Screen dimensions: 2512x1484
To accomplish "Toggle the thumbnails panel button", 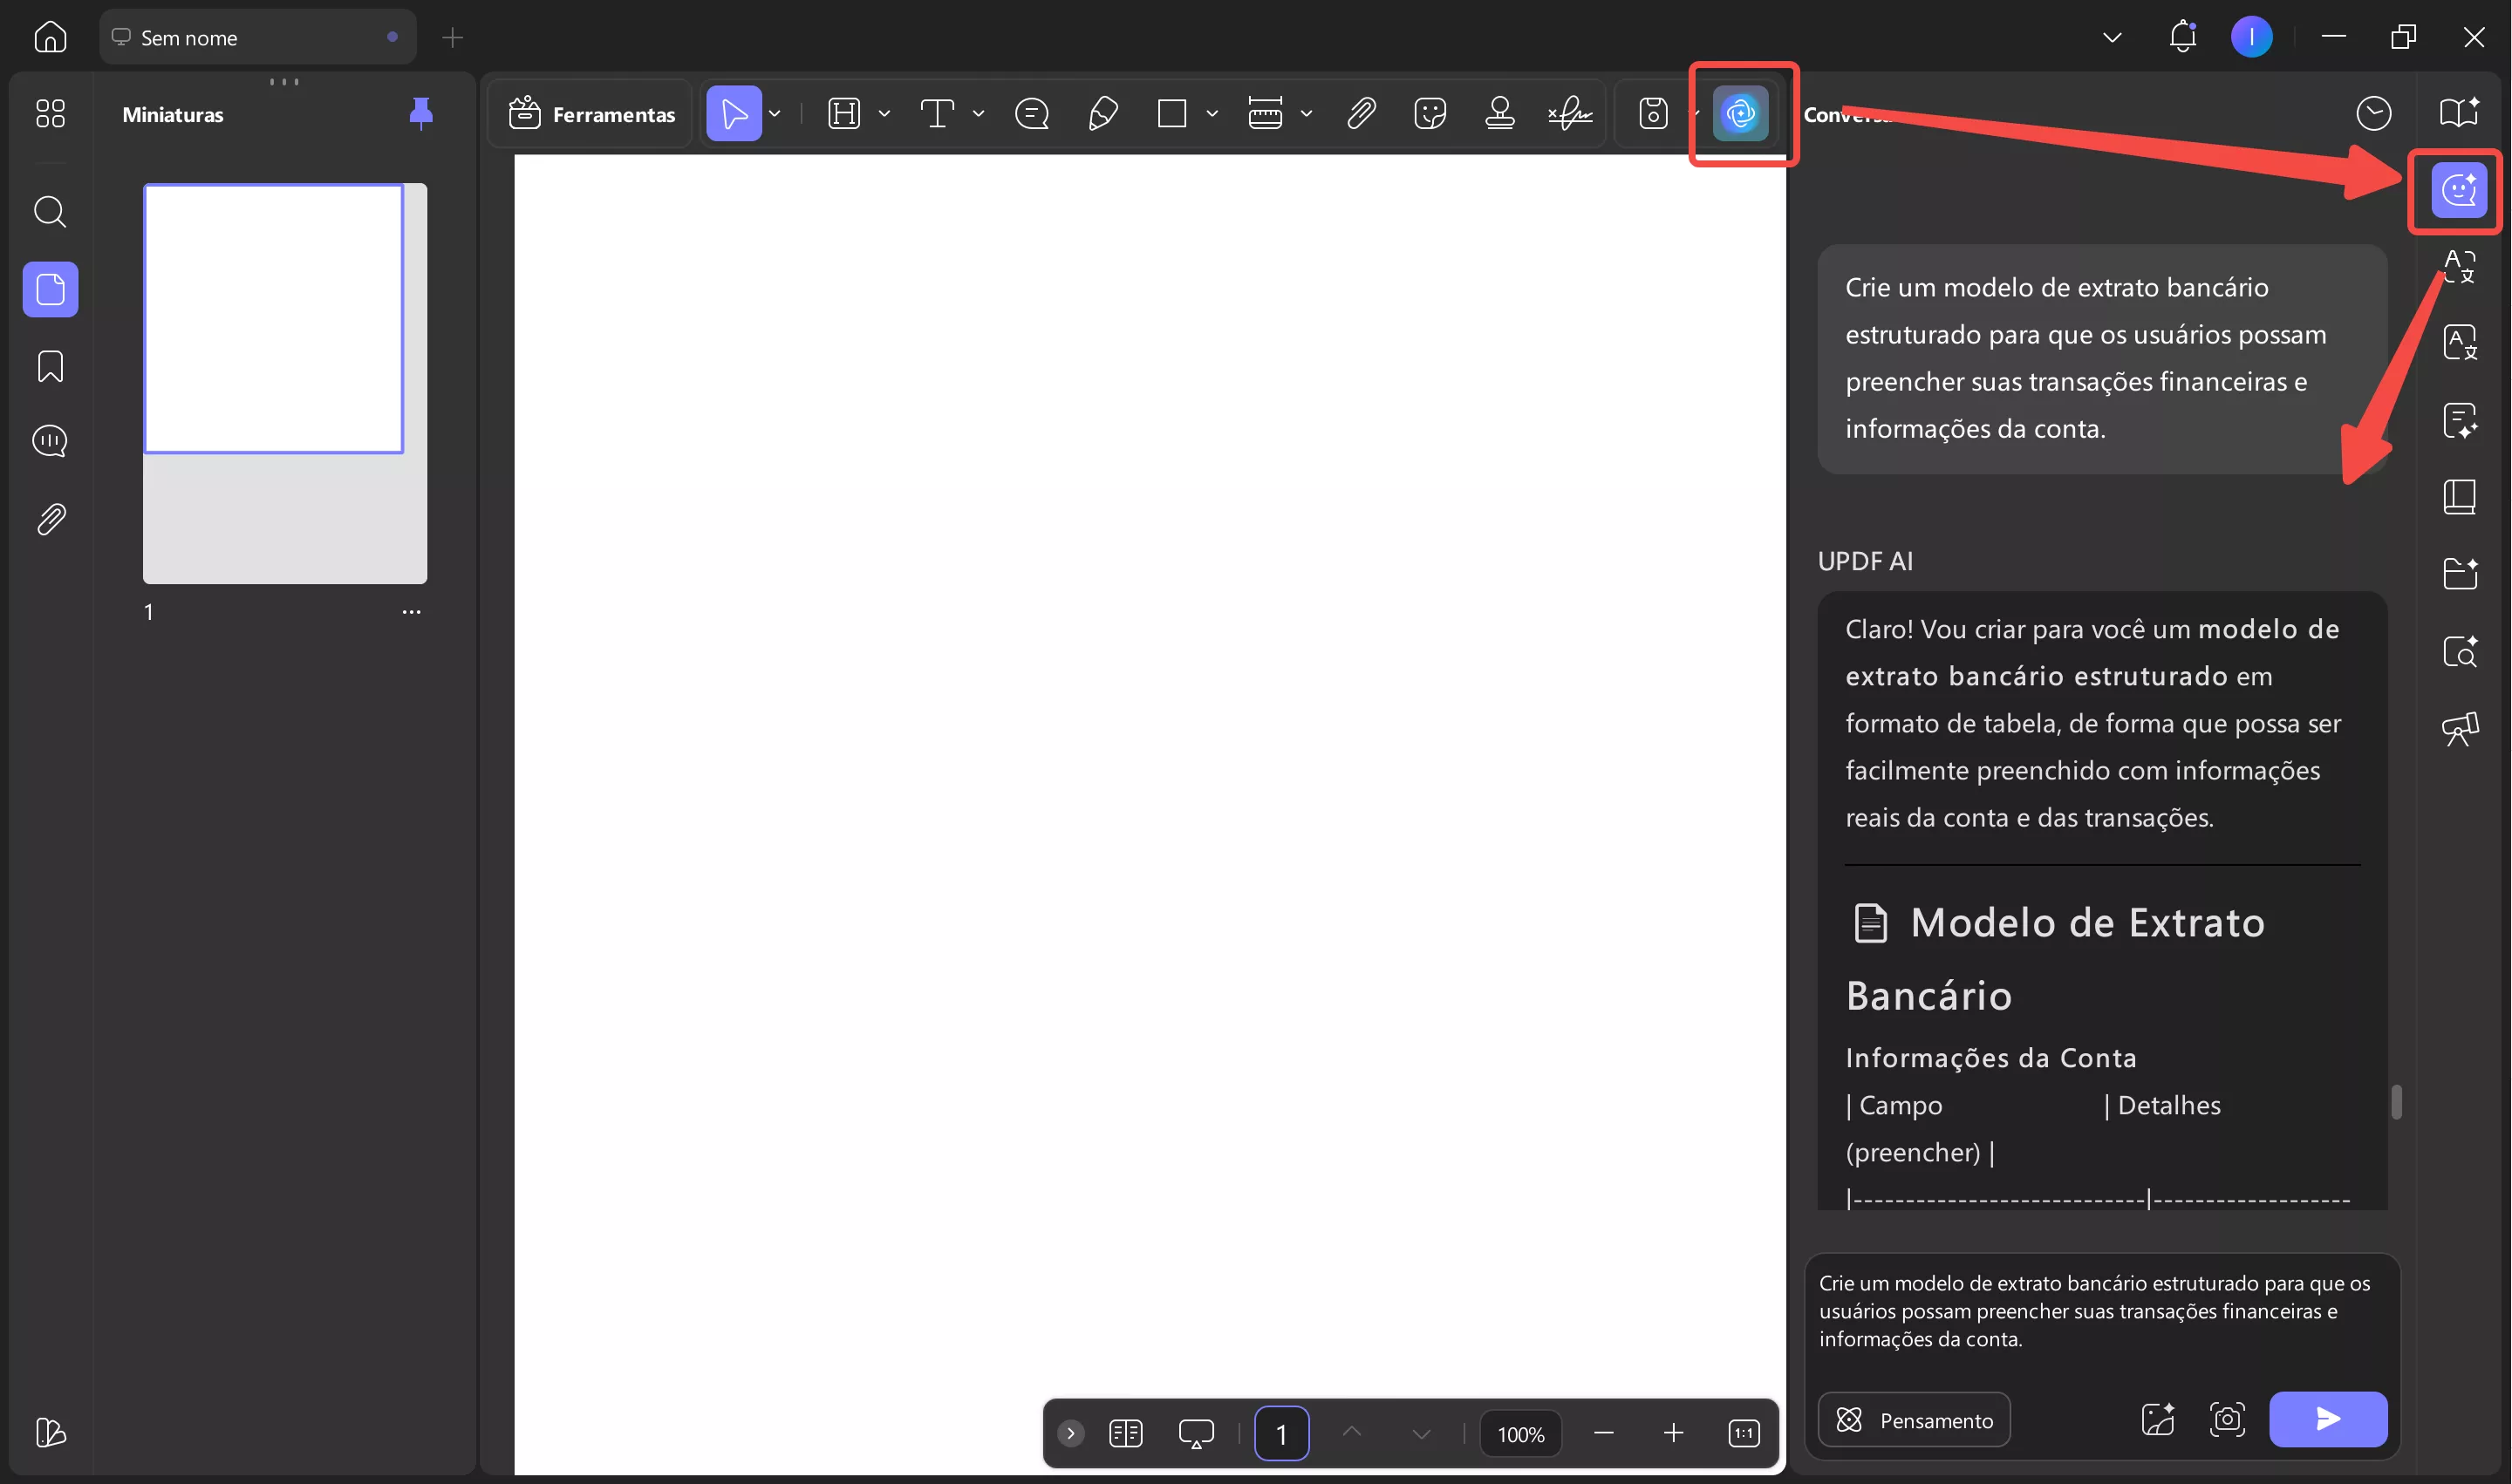I will [50, 290].
